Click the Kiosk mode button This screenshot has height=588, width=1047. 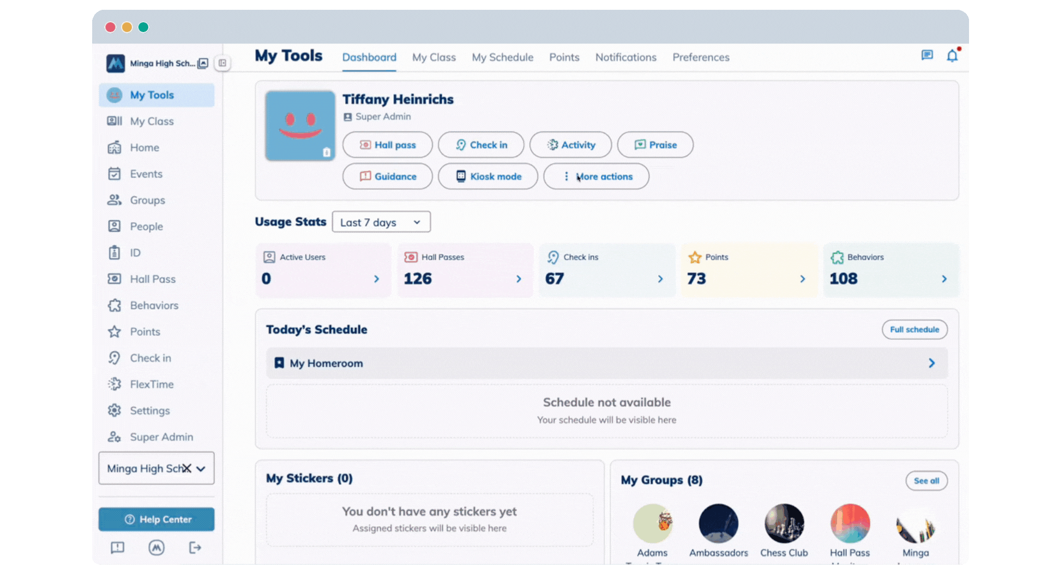(x=488, y=176)
